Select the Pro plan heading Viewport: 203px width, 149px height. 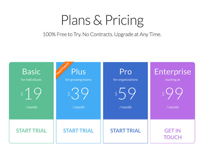126,72
